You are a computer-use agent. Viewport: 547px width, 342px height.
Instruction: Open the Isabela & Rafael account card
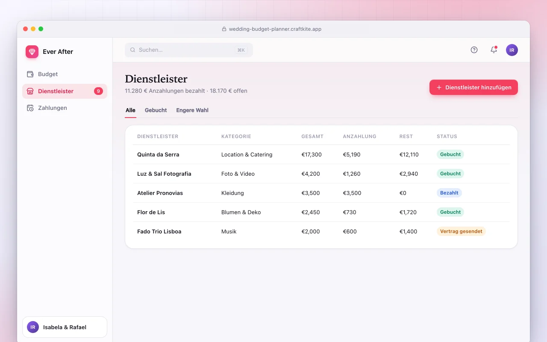pos(65,327)
